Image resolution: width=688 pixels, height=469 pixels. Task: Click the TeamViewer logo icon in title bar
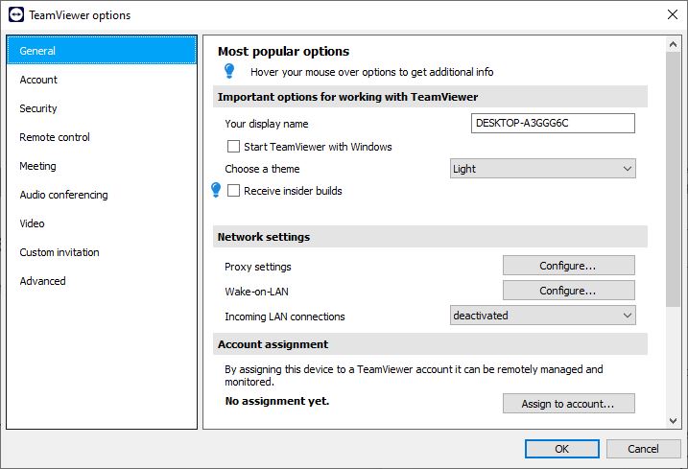pyautogui.click(x=16, y=14)
